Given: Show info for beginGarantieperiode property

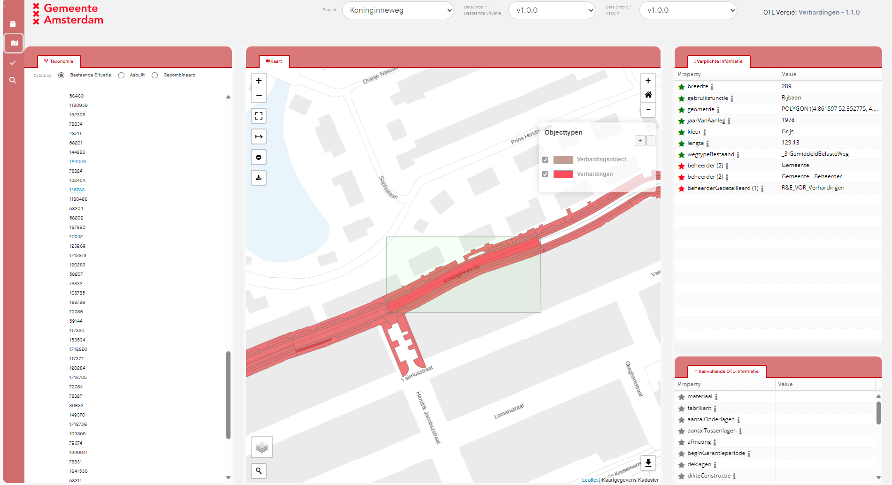Looking at the screenshot, I should (x=749, y=454).
